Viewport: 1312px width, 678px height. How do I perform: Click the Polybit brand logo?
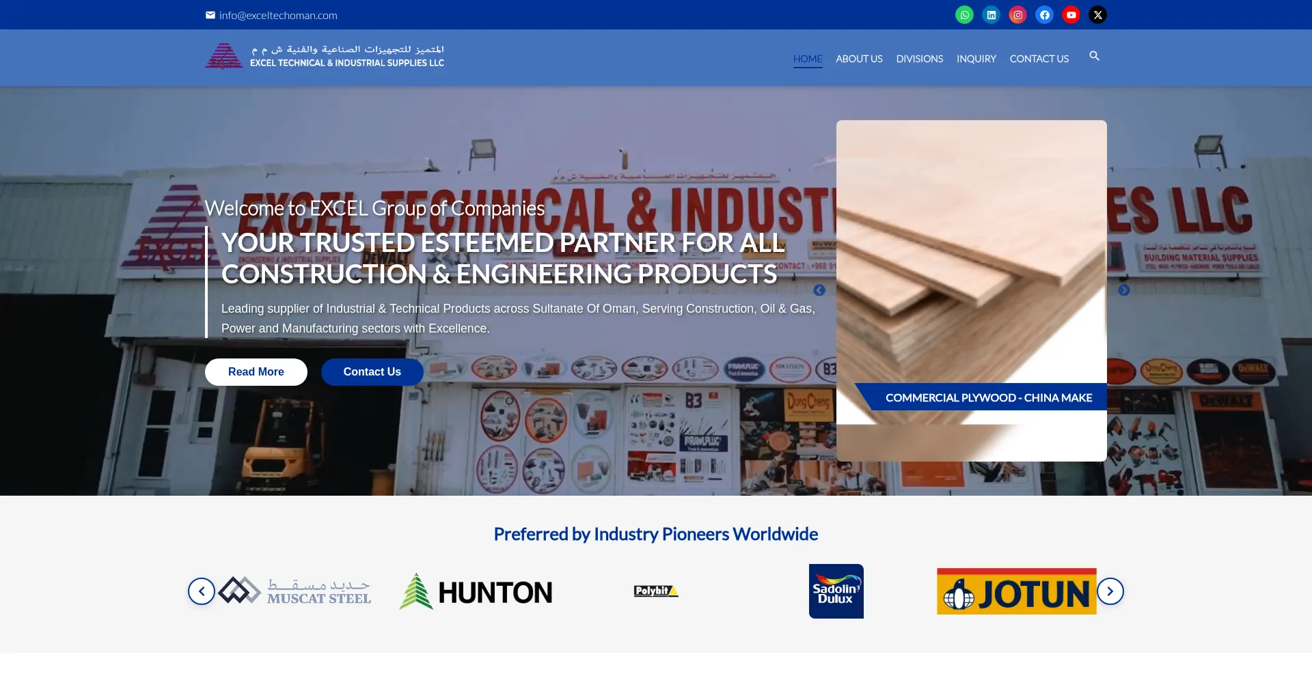click(x=656, y=591)
